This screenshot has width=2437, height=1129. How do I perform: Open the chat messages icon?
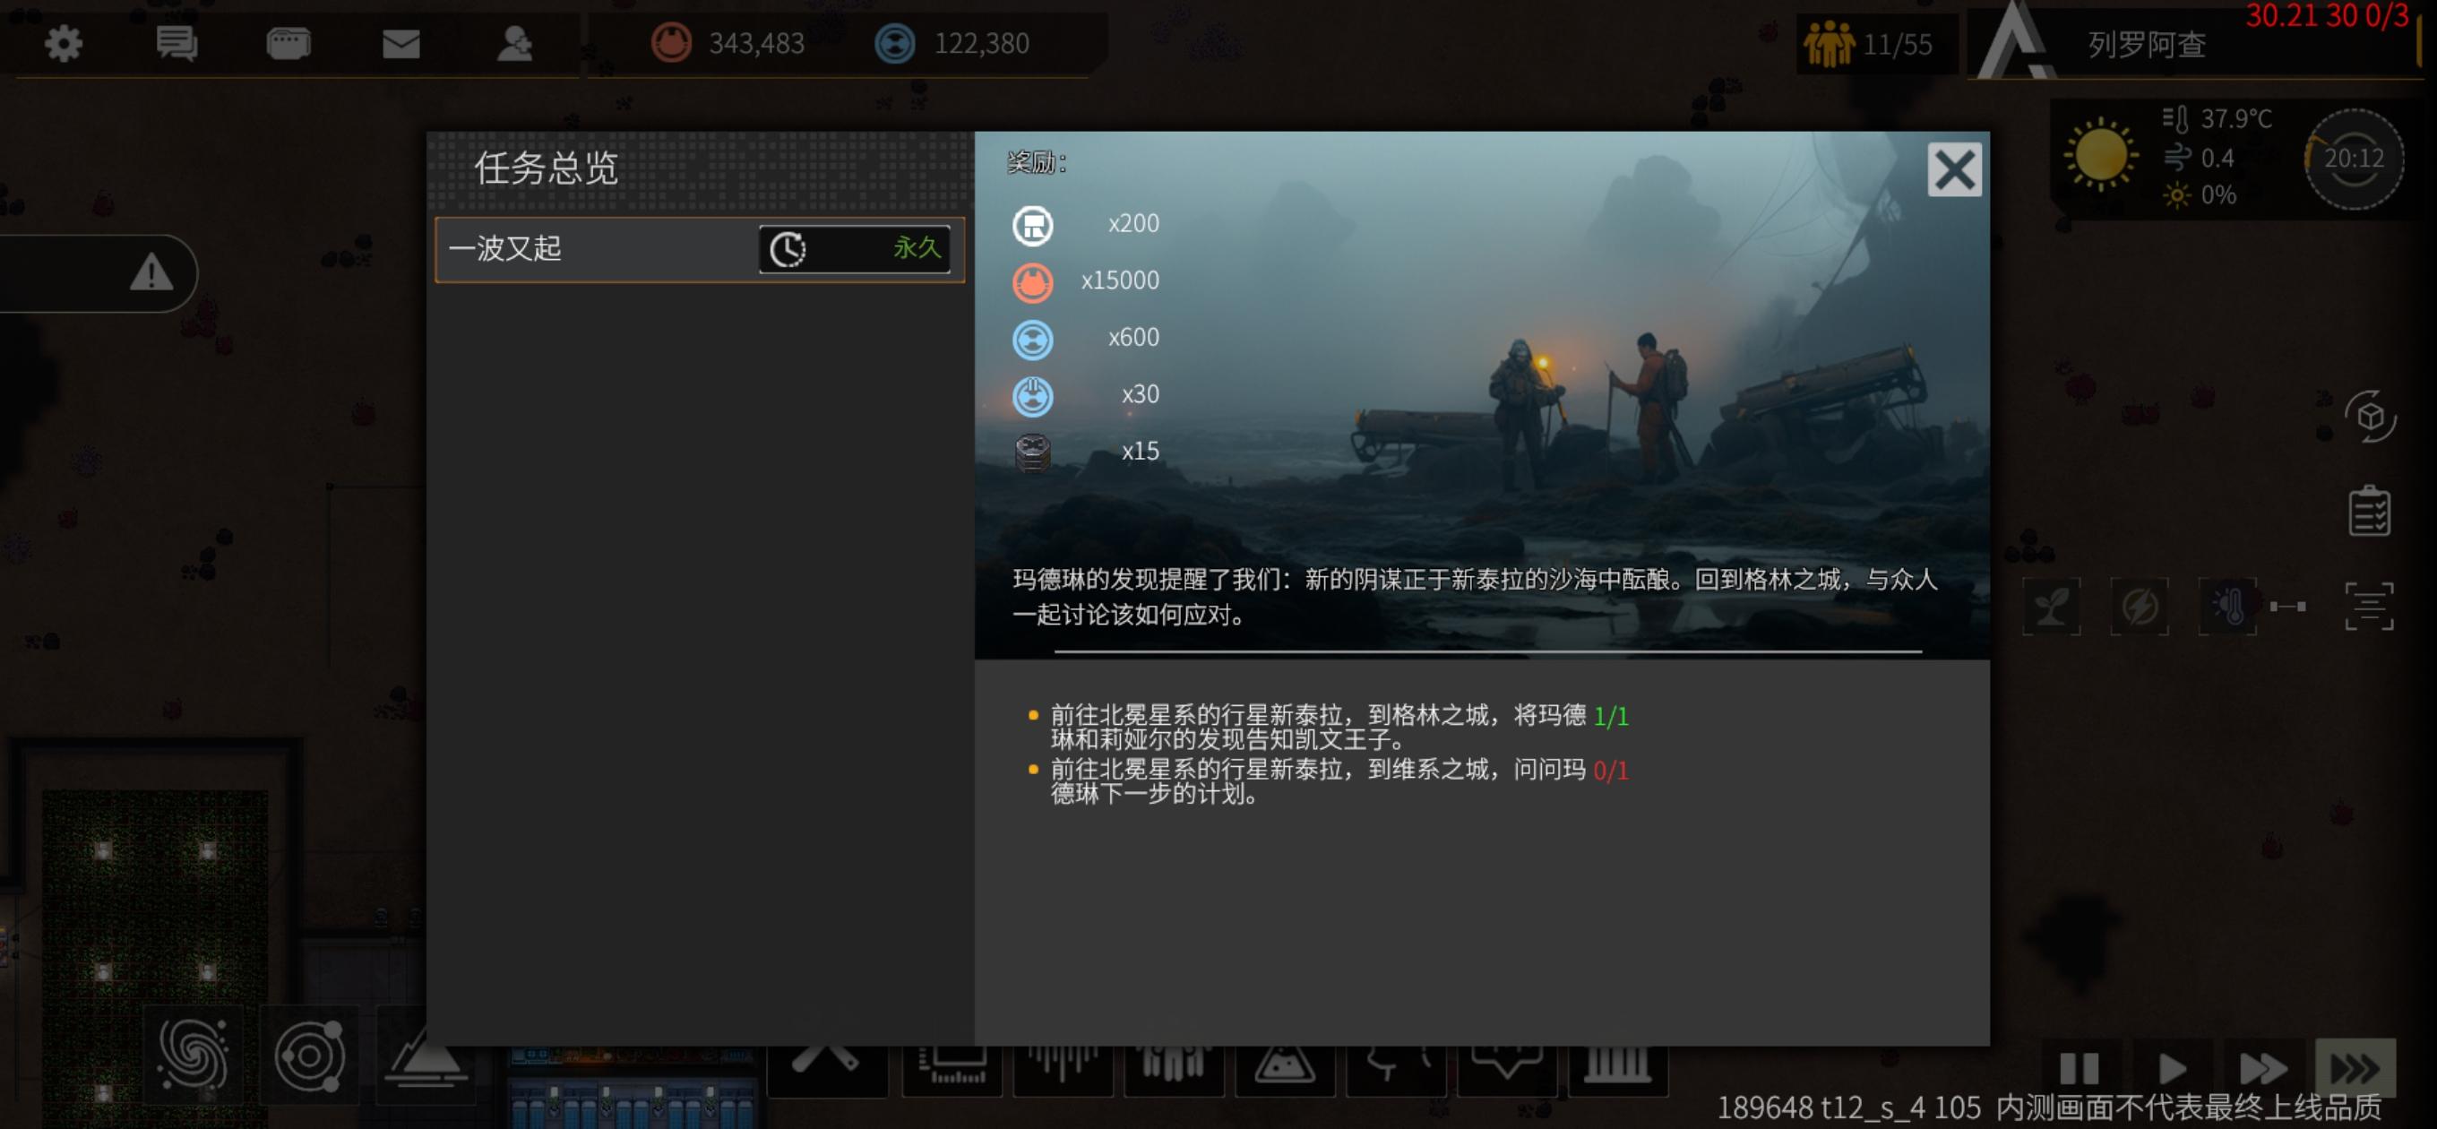(x=176, y=44)
